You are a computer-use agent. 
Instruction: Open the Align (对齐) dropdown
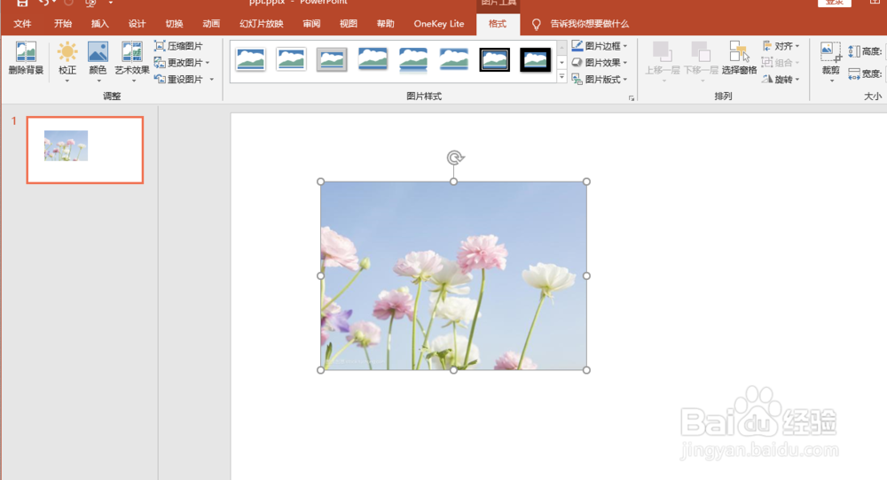tap(781, 46)
